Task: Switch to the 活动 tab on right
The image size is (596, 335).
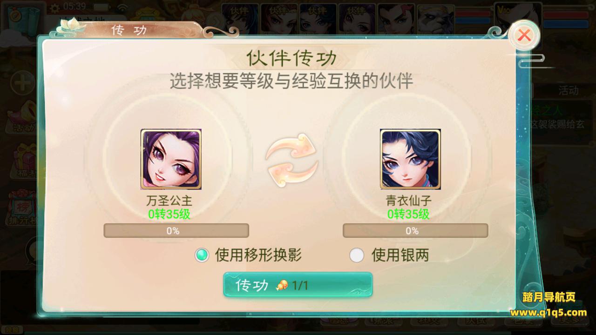Action: 568,90
